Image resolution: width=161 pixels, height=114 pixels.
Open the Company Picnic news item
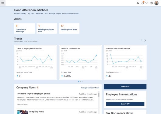[36, 112]
